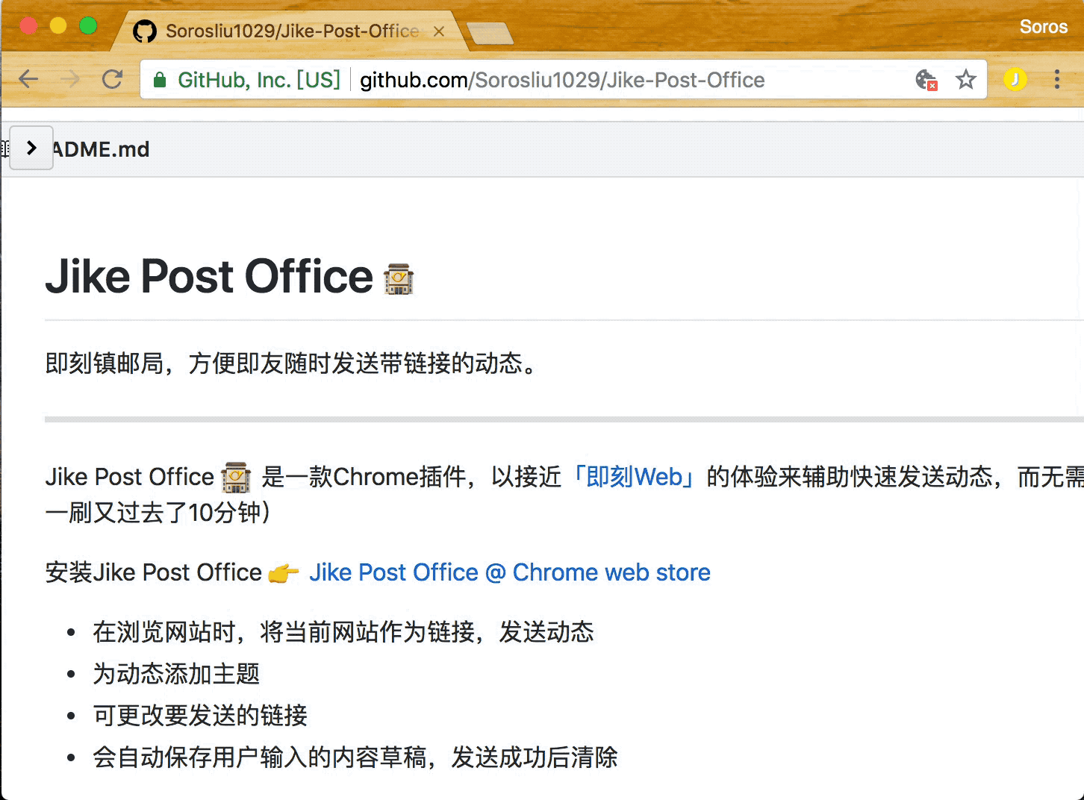Open Jike Post Office @ Chrome web store link
Image resolution: width=1084 pixels, height=800 pixels.
pos(510,572)
